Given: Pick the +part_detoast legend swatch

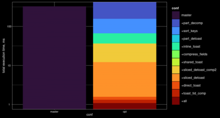Looking at the screenshot, I should point(176,38).
